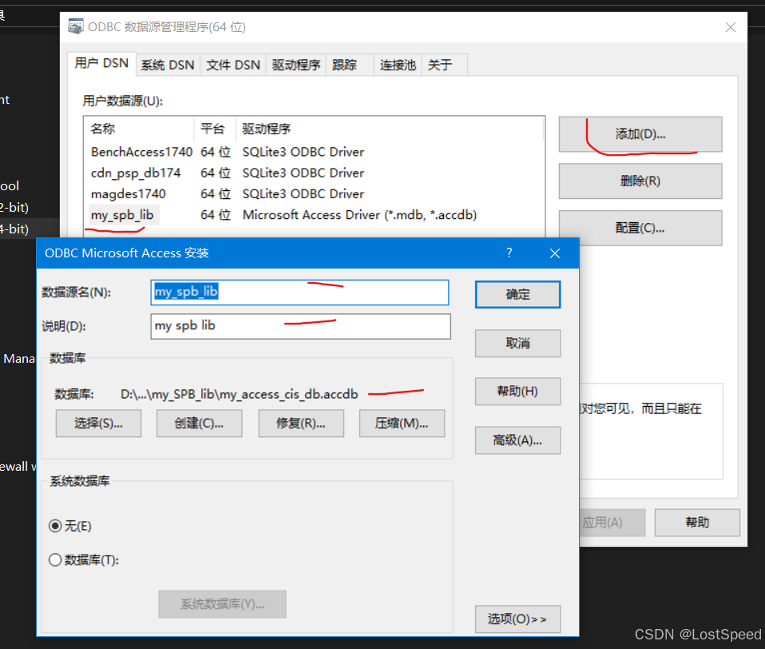Image resolution: width=765 pixels, height=649 pixels.
Task: Open advanced settings via 高级(A)
Action: pyautogui.click(x=517, y=440)
